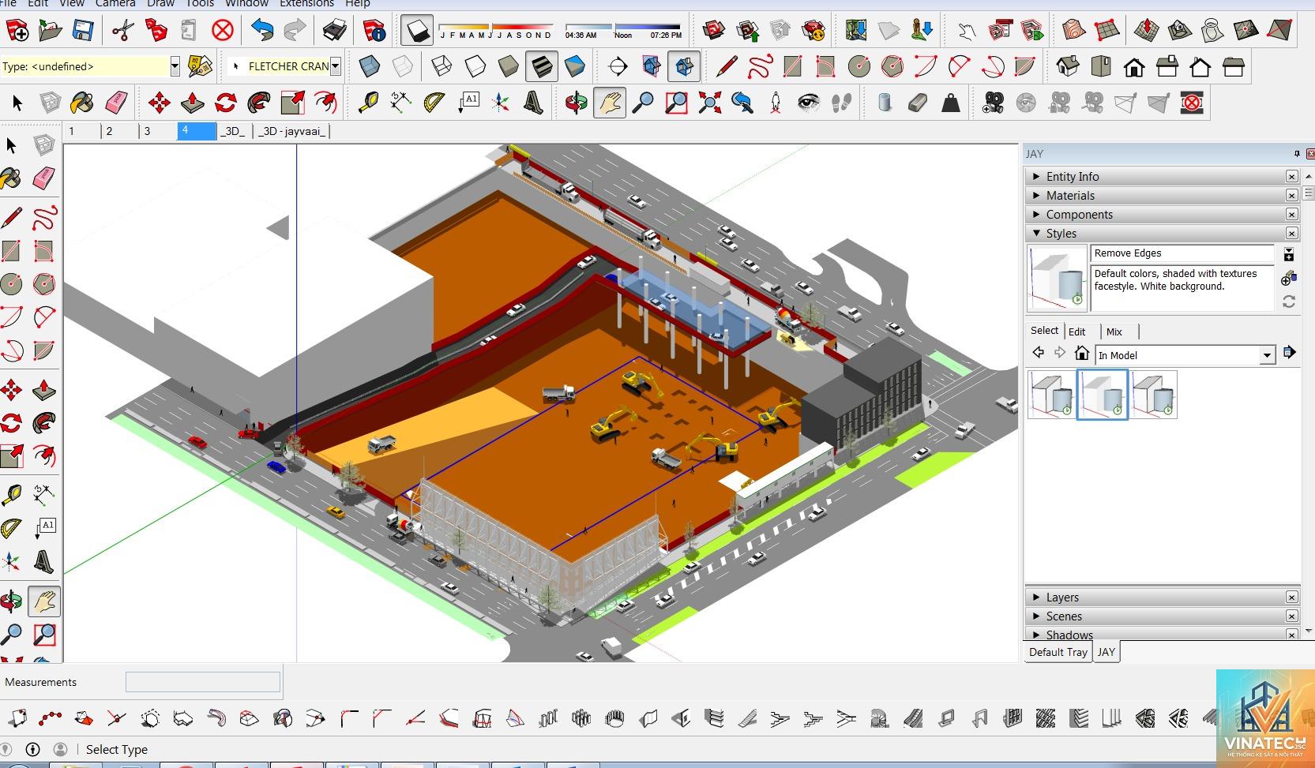Toggle X-Ray face style

coord(369,66)
